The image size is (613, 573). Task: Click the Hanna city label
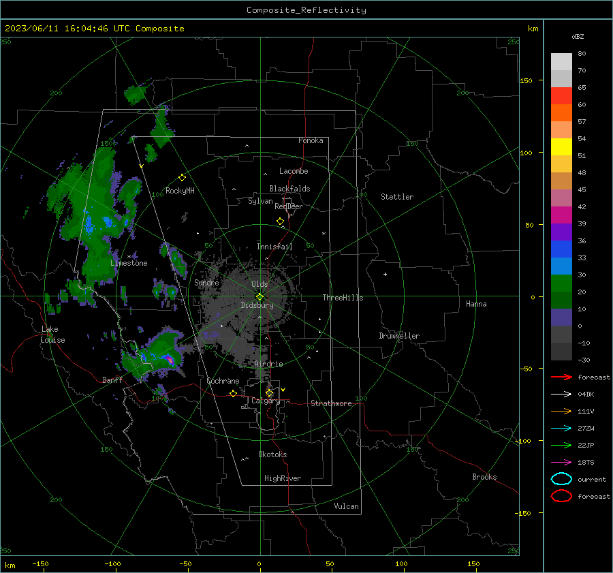[476, 304]
